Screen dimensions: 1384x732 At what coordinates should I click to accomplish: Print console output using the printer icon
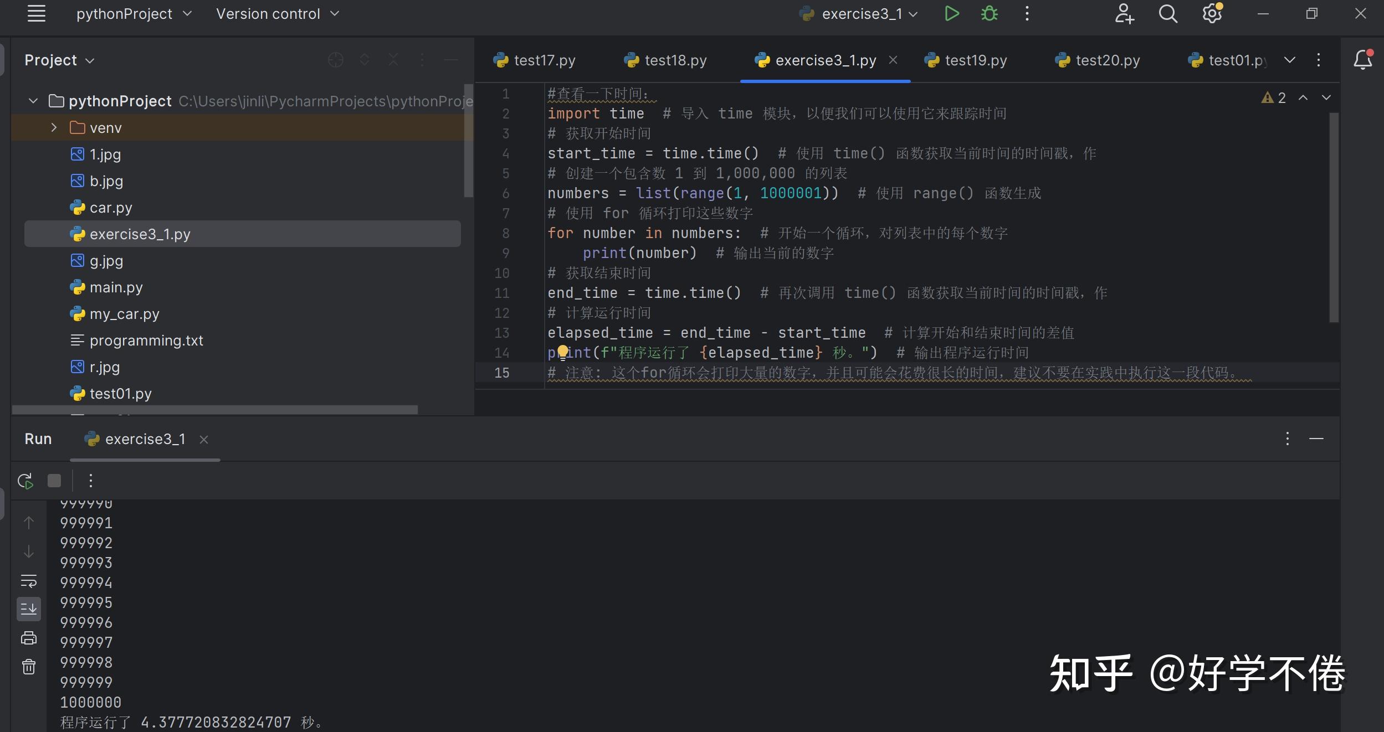pos(29,638)
